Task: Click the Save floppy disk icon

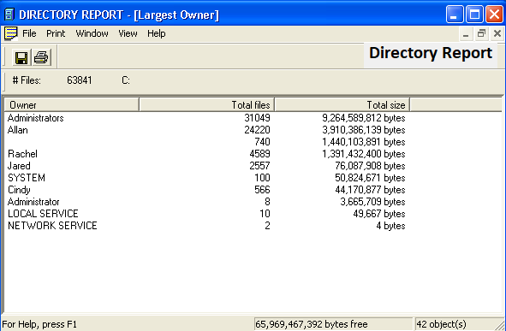Action: [x=21, y=57]
